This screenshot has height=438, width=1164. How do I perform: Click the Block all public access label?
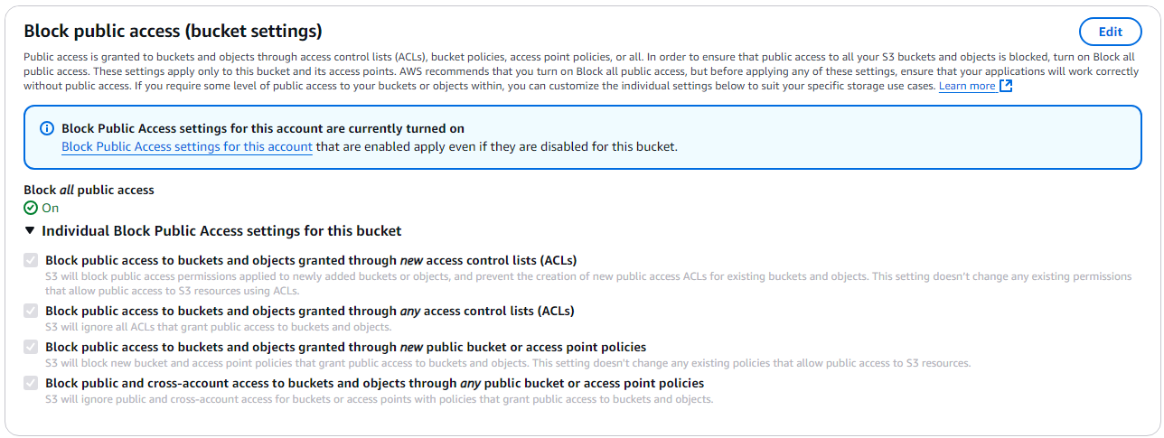pyautogui.click(x=89, y=191)
